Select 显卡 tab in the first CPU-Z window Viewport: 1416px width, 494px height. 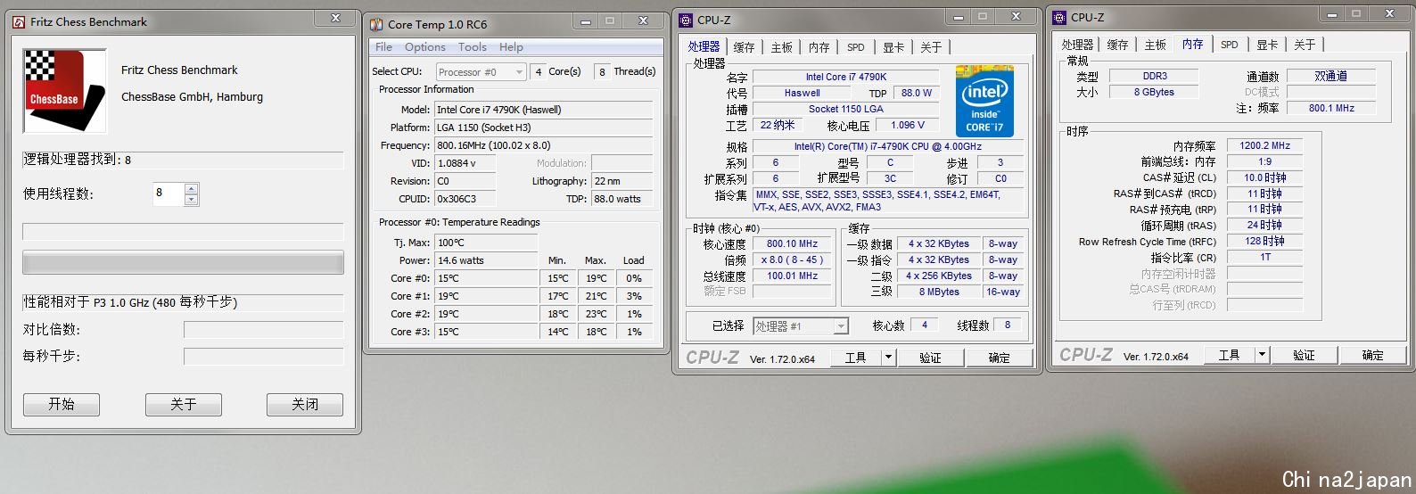[893, 47]
